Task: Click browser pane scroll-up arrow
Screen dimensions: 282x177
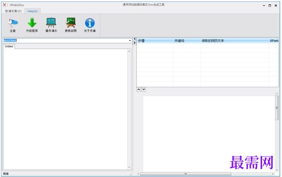Action: [129, 51]
